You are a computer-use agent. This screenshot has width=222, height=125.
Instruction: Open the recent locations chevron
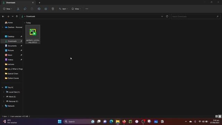point(12,16)
